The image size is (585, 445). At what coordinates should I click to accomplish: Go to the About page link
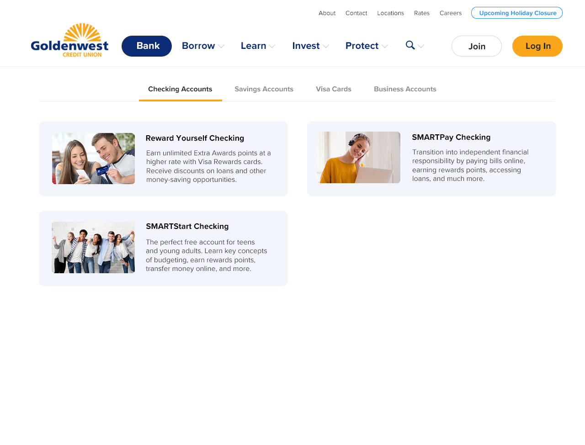tap(327, 13)
